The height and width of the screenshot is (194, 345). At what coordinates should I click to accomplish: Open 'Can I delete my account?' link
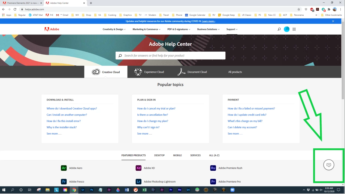[242, 127]
